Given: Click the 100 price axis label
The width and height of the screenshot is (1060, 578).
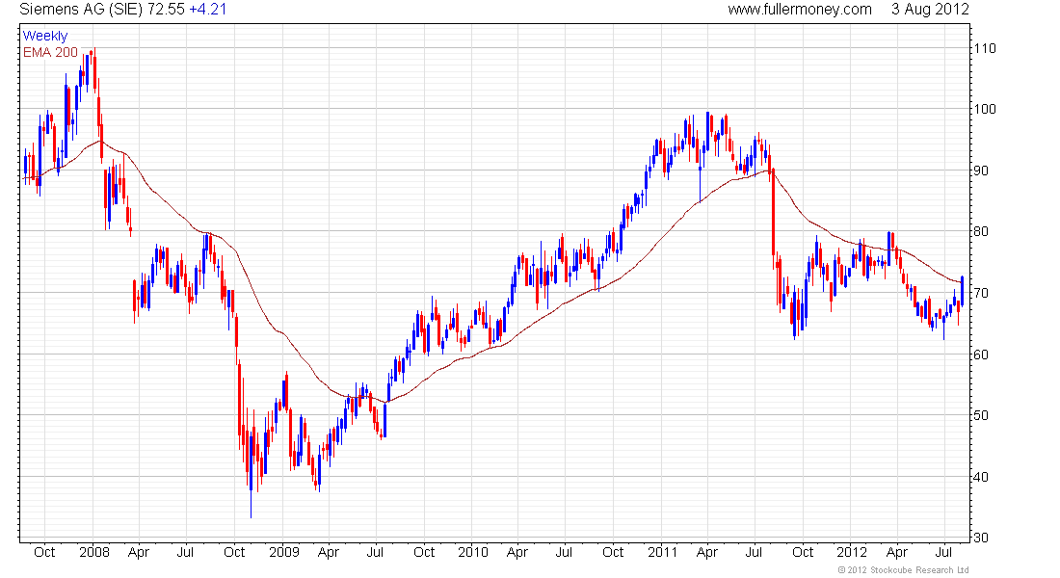Looking at the screenshot, I should point(984,109).
